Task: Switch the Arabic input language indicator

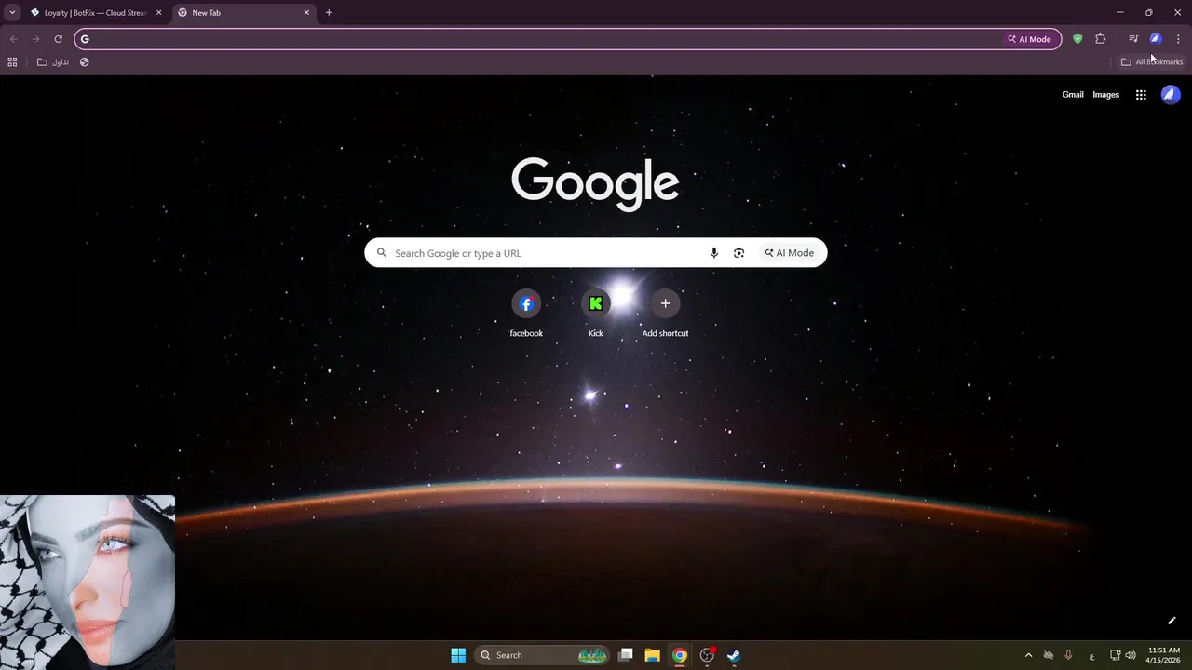Action: click(1092, 656)
